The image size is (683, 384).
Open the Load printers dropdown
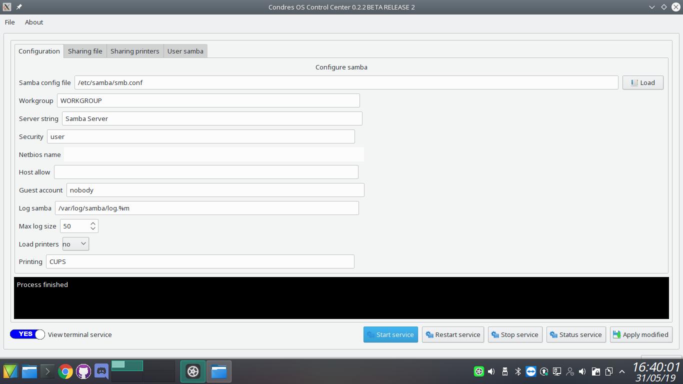coord(75,244)
